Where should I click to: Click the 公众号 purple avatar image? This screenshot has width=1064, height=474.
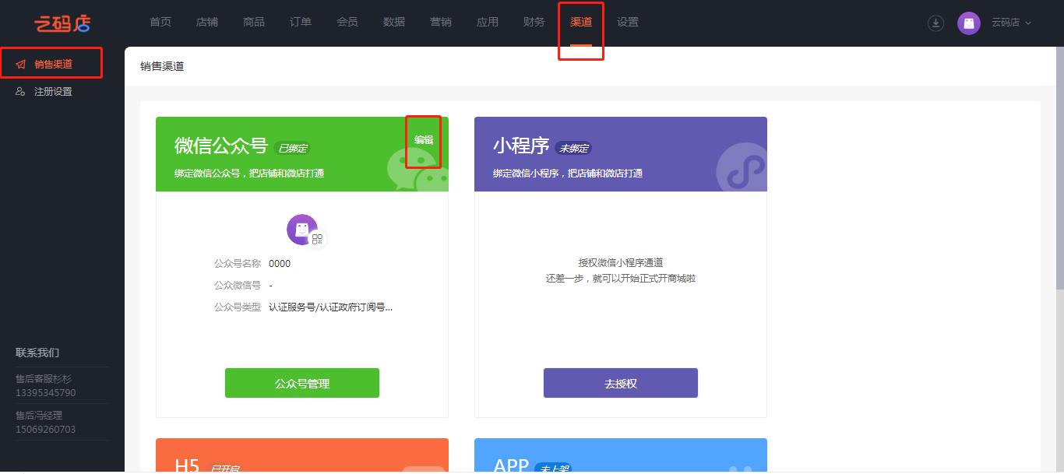click(301, 229)
